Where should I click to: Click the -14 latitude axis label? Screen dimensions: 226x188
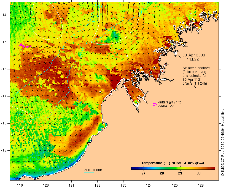[x=4, y=15]
